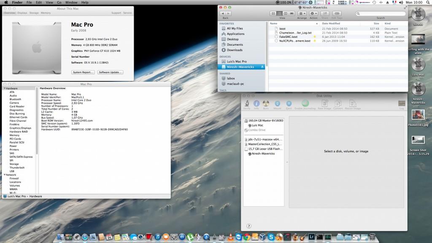
Task: Click the Software Update button
Action: pyautogui.click(x=110, y=72)
